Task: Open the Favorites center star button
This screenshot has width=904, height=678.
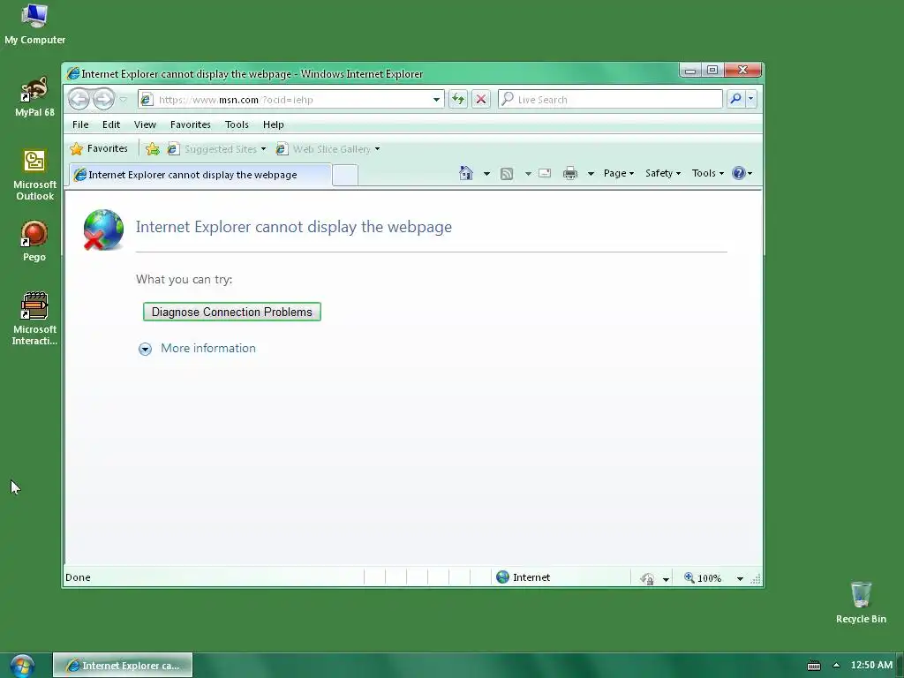Action: [x=99, y=148]
